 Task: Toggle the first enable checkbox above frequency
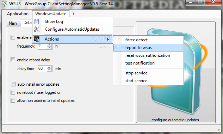[x=13, y=37]
